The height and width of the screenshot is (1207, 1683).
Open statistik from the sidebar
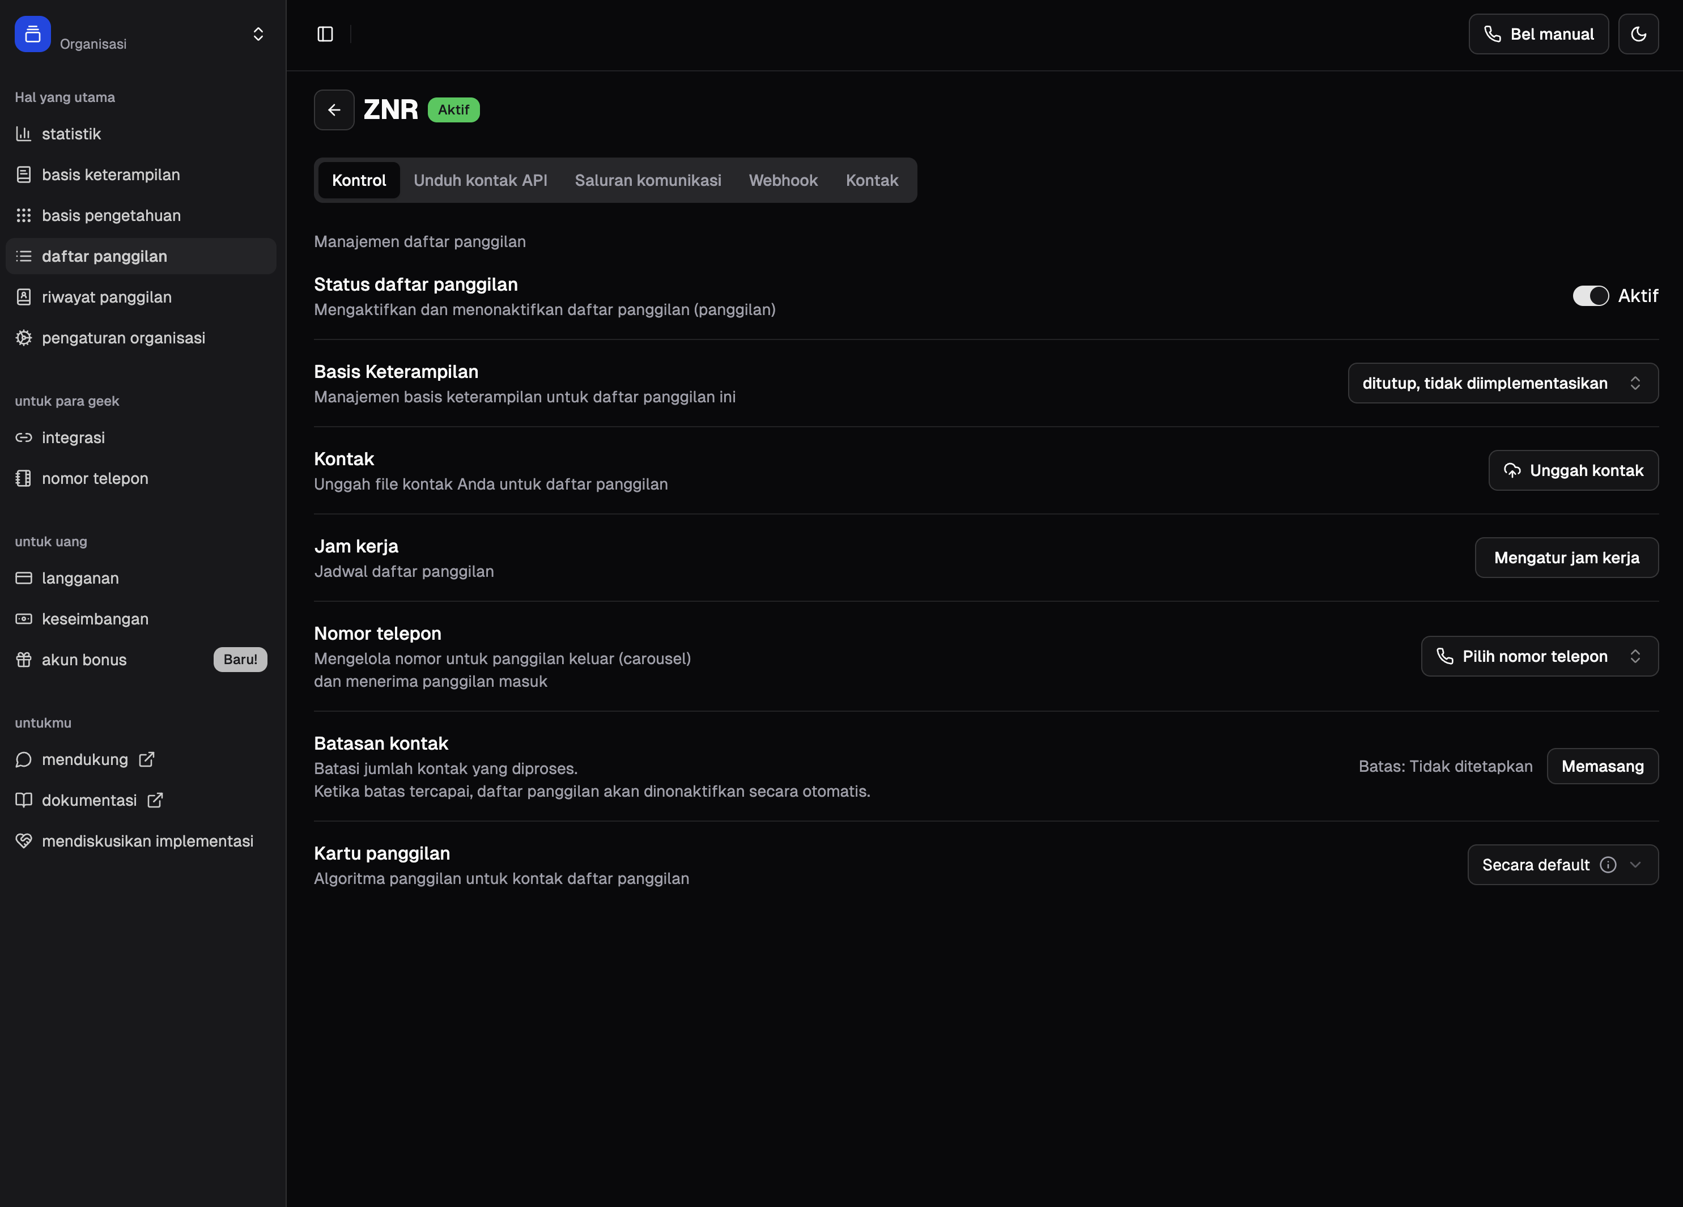tap(71, 134)
